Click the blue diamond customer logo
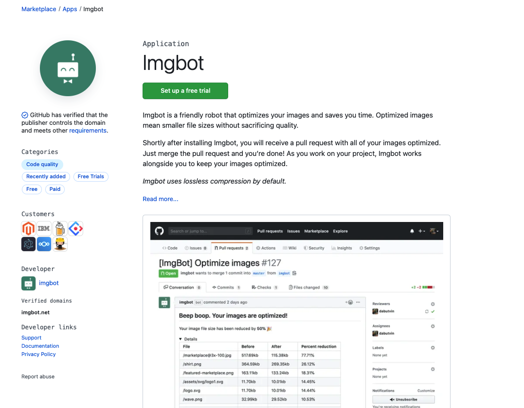This screenshot has width=524, height=408. click(x=75, y=228)
